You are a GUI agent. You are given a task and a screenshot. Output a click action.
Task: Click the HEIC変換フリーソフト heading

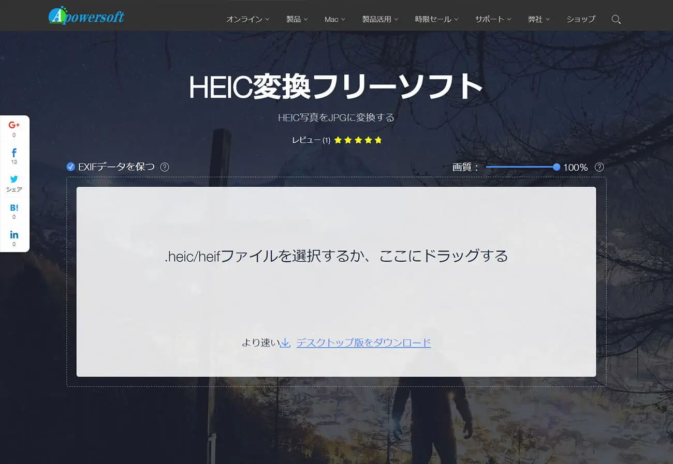click(x=336, y=87)
